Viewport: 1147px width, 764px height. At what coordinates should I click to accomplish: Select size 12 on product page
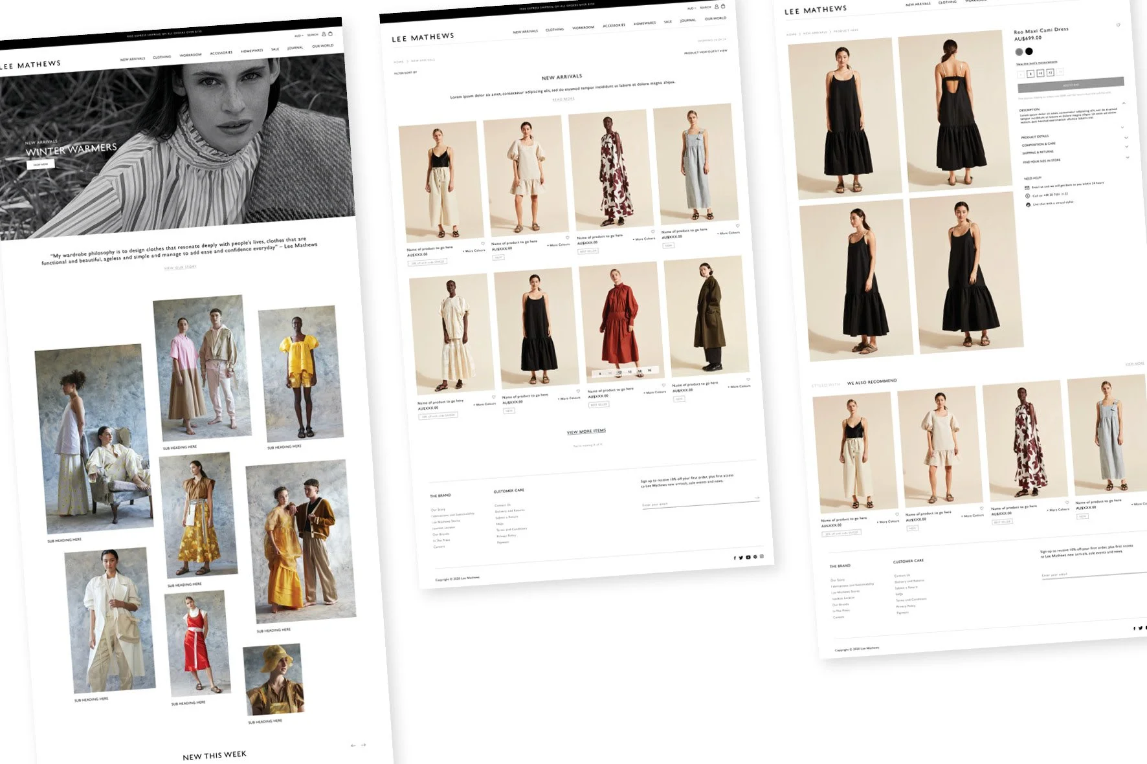[x=1051, y=72]
